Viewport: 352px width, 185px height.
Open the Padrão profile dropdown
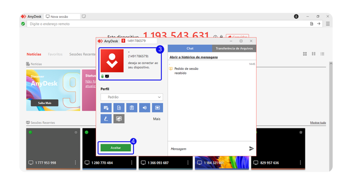coord(132,97)
